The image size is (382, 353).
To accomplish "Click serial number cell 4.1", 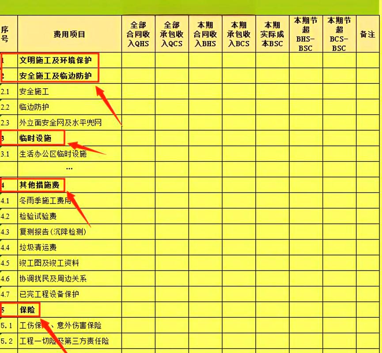I will point(8,201).
